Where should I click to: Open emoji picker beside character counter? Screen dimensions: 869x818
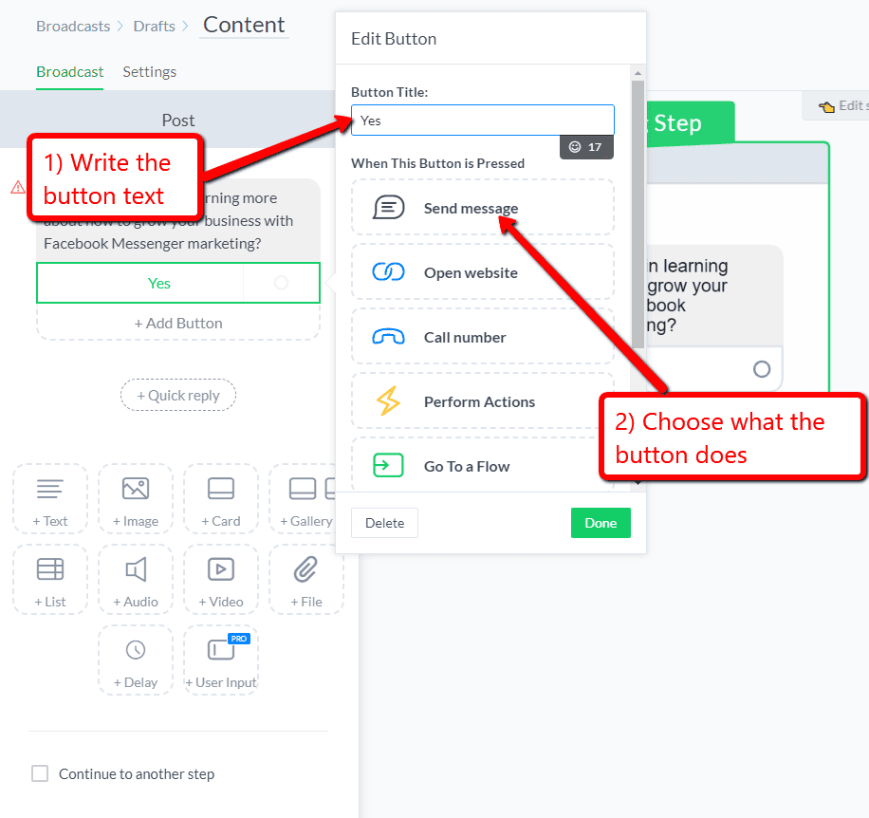[x=575, y=147]
